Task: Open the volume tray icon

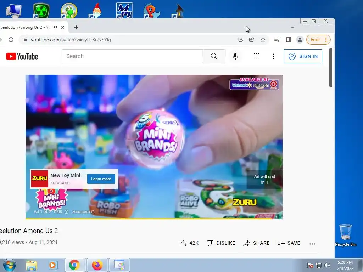Action: [x=327, y=265]
